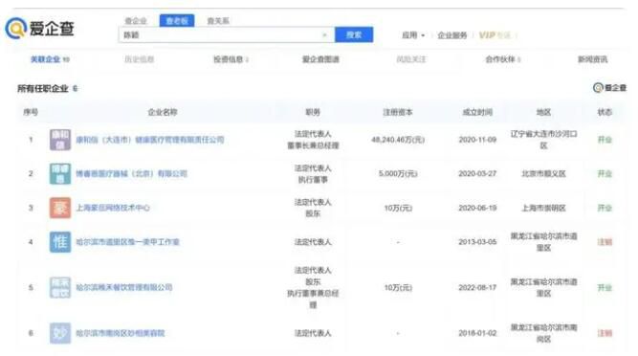Click the 地区 column header
638x356 pixels.
(x=543, y=112)
